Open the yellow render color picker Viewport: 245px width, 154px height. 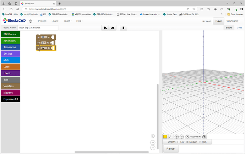(165, 137)
